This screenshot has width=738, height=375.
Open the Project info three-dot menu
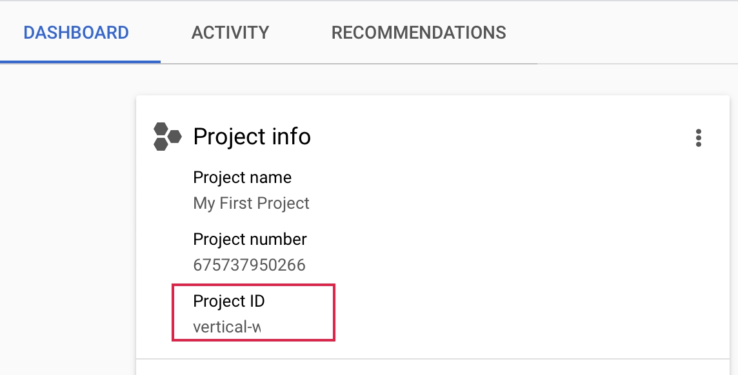[x=698, y=138]
